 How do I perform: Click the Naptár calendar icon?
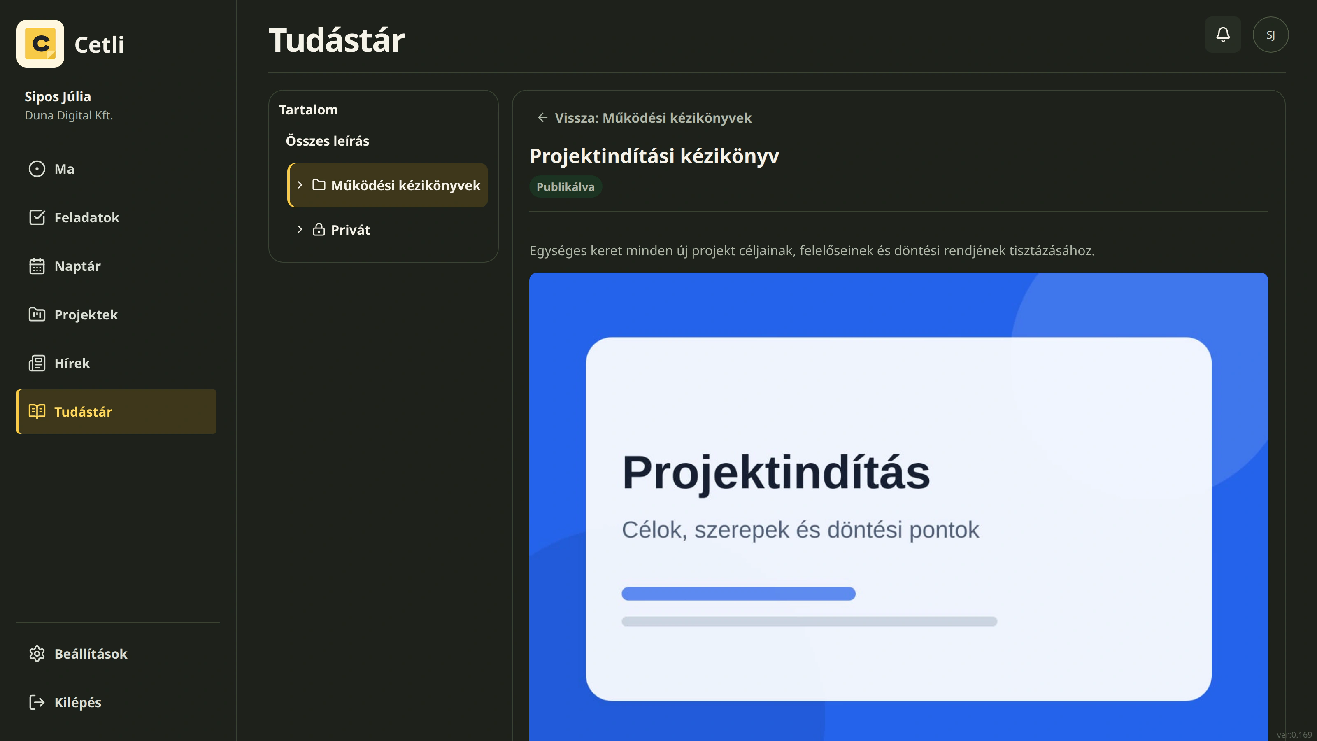(37, 266)
